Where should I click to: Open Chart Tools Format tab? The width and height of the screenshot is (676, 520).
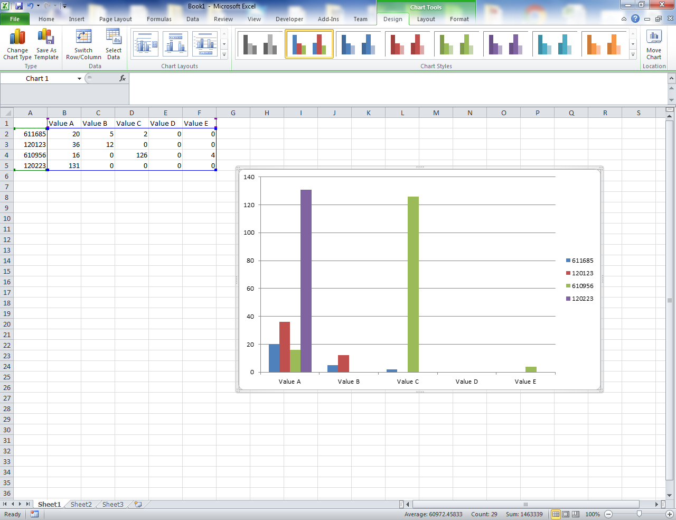[x=459, y=19]
